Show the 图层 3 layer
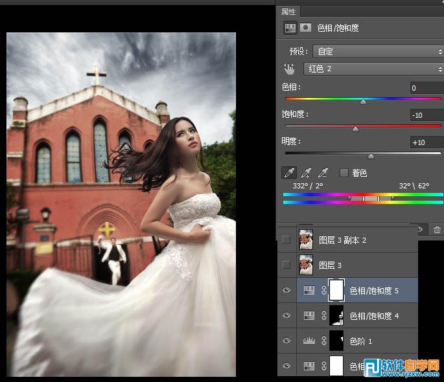The width and height of the screenshot is (444, 382). click(x=286, y=265)
